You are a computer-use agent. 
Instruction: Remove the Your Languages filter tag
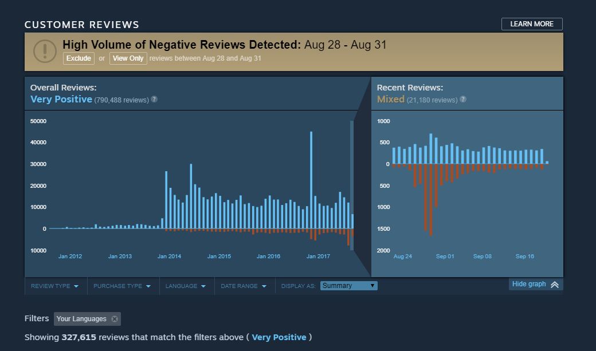point(114,319)
